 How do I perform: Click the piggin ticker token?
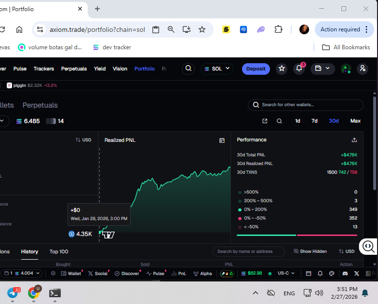point(32,85)
